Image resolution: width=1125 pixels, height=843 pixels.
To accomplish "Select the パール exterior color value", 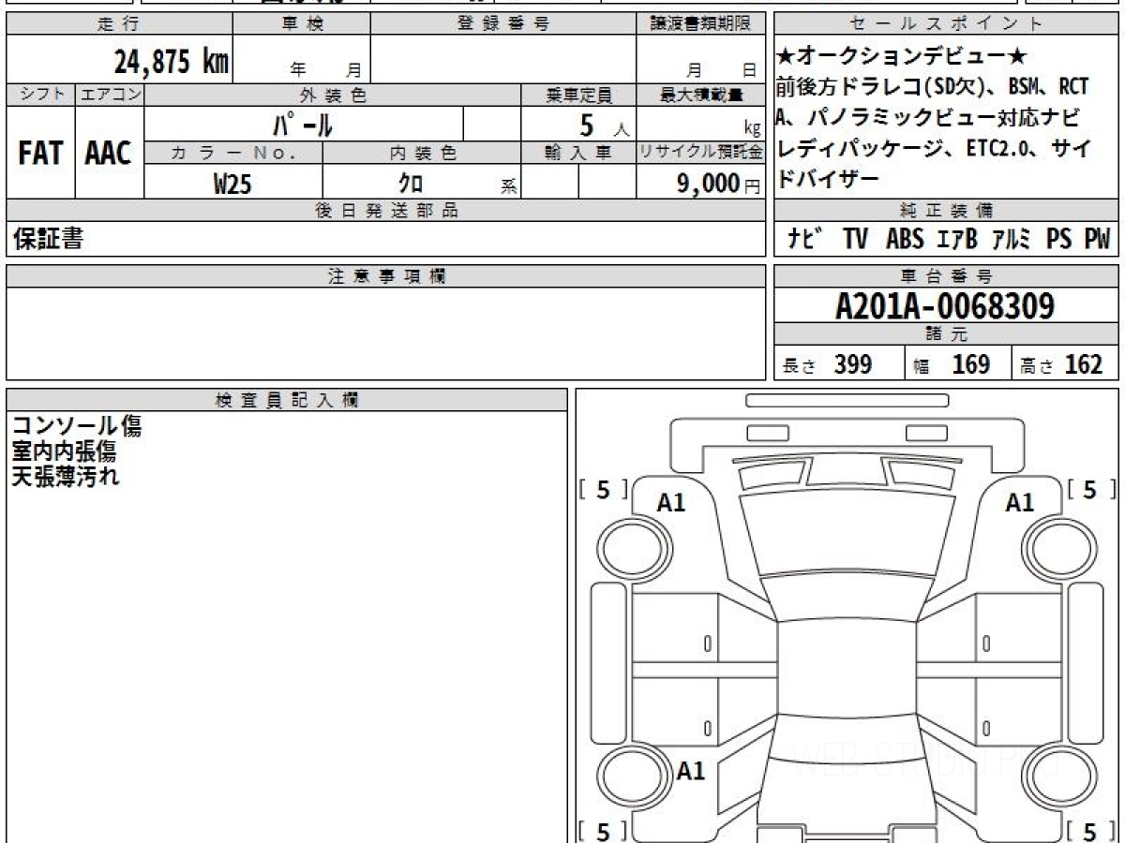I will click(x=303, y=124).
